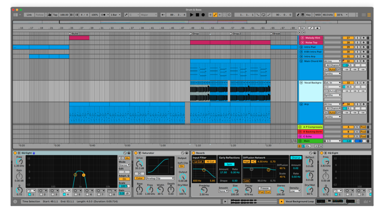Toggle the metronome icon

pyautogui.click(x=103, y=15)
